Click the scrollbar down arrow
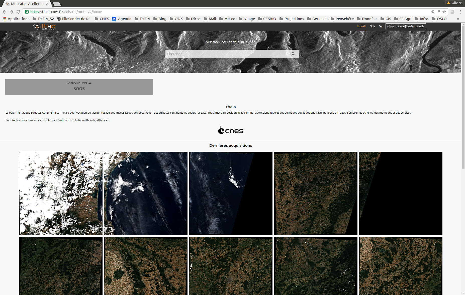The height and width of the screenshot is (295, 465). (x=463, y=293)
